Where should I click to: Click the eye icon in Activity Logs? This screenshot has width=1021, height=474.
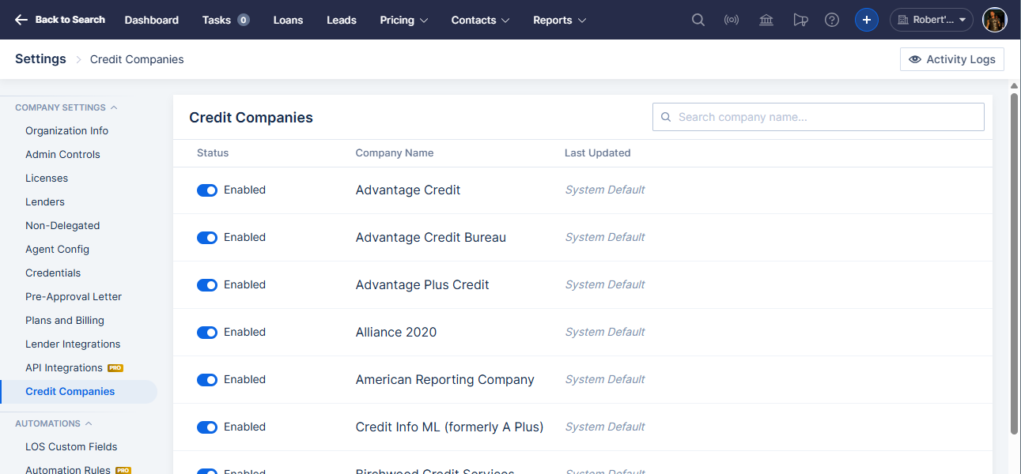(915, 59)
